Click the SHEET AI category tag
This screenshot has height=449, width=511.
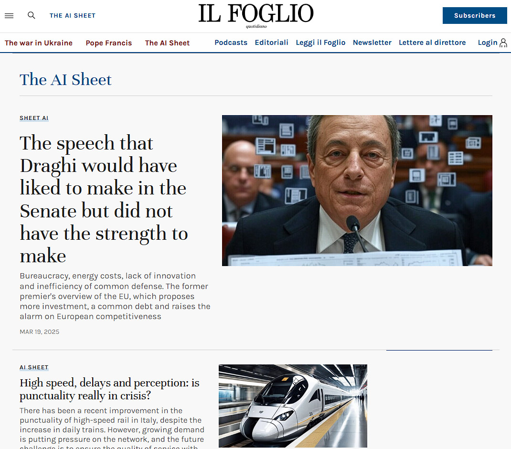pos(34,118)
